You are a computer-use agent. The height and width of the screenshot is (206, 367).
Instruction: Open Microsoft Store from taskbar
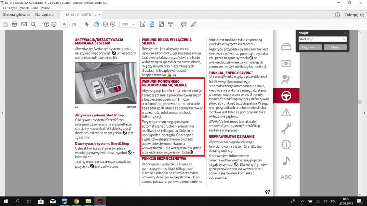pyautogui.click(x=41, y=201)
